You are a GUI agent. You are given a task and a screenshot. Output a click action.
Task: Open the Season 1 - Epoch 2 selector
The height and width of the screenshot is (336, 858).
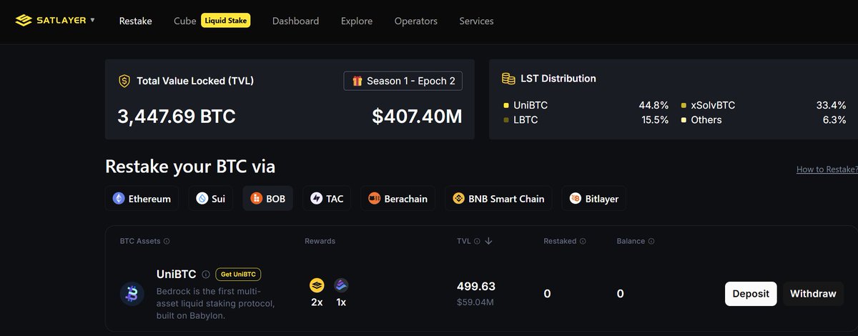[x=403, y=81]
